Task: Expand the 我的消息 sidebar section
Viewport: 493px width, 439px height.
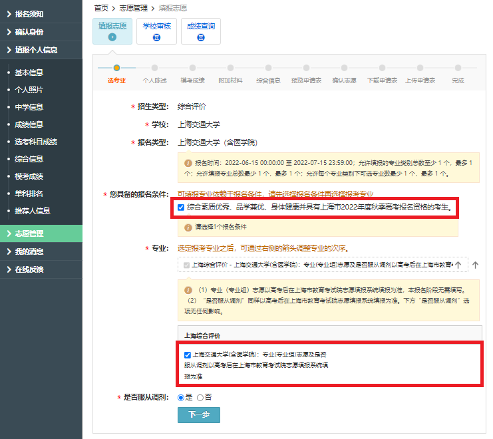Action: pyautogui.click(x=41, y=251)
